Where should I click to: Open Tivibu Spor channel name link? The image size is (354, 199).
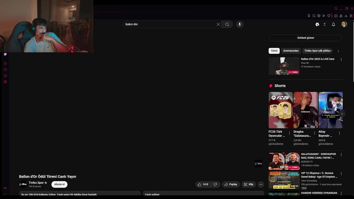pos(36,183)
